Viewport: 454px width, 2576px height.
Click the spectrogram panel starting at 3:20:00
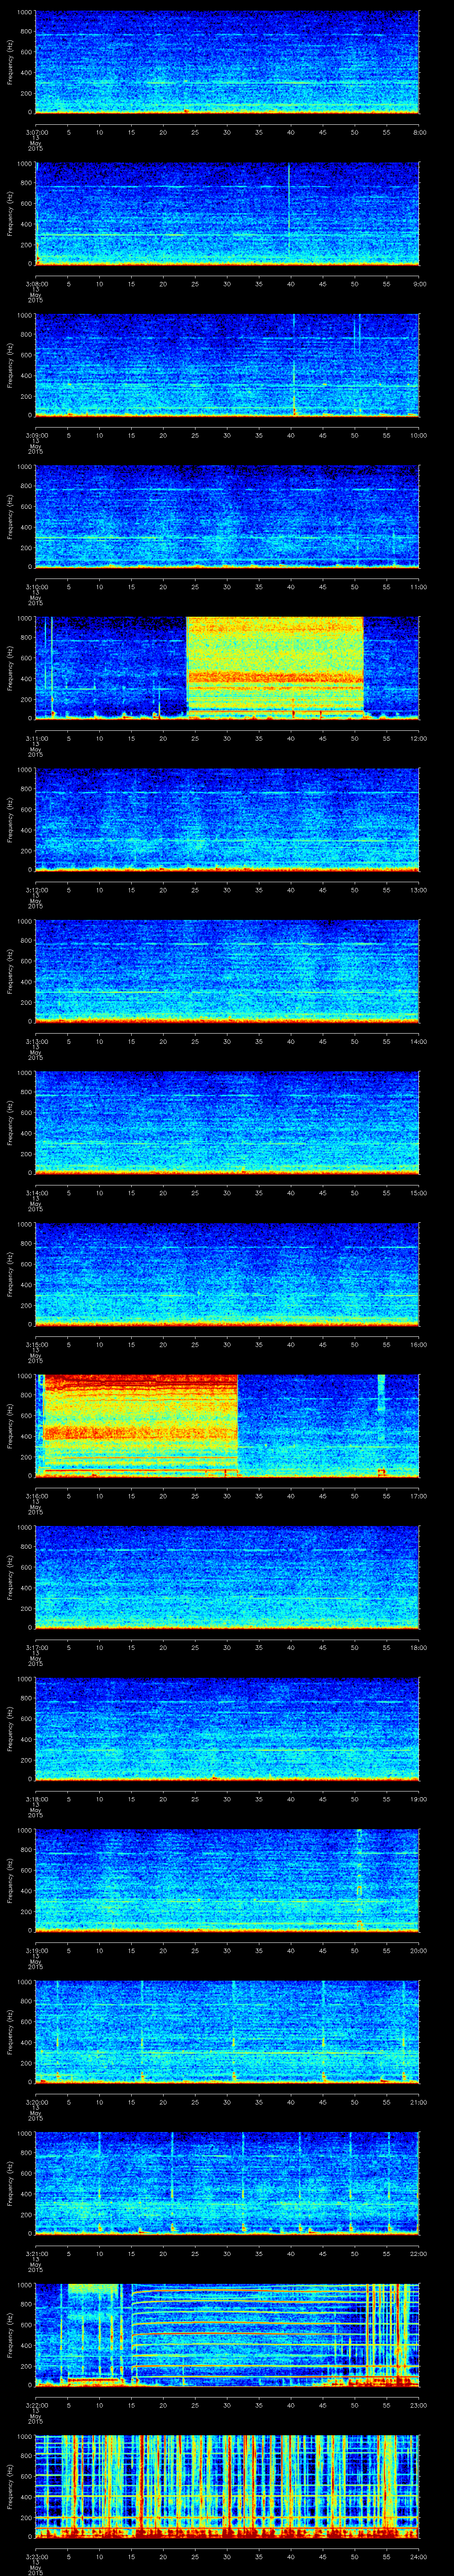pos(227,2033)
